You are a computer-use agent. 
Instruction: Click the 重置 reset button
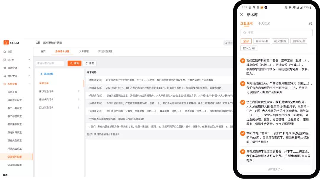(x=89, y=63)
